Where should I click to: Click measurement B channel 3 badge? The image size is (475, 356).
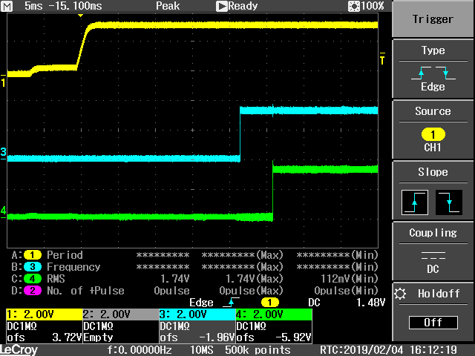[x=33, y=267]
